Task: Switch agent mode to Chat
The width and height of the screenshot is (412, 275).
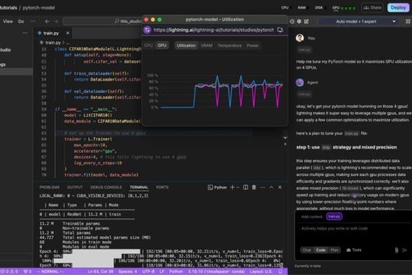Action: [306, 250]
